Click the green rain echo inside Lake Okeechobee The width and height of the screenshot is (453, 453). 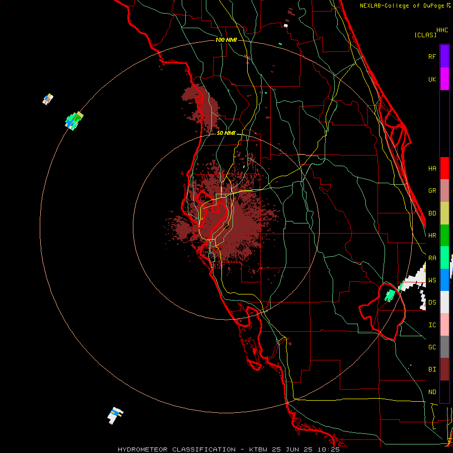pos(390,295)
